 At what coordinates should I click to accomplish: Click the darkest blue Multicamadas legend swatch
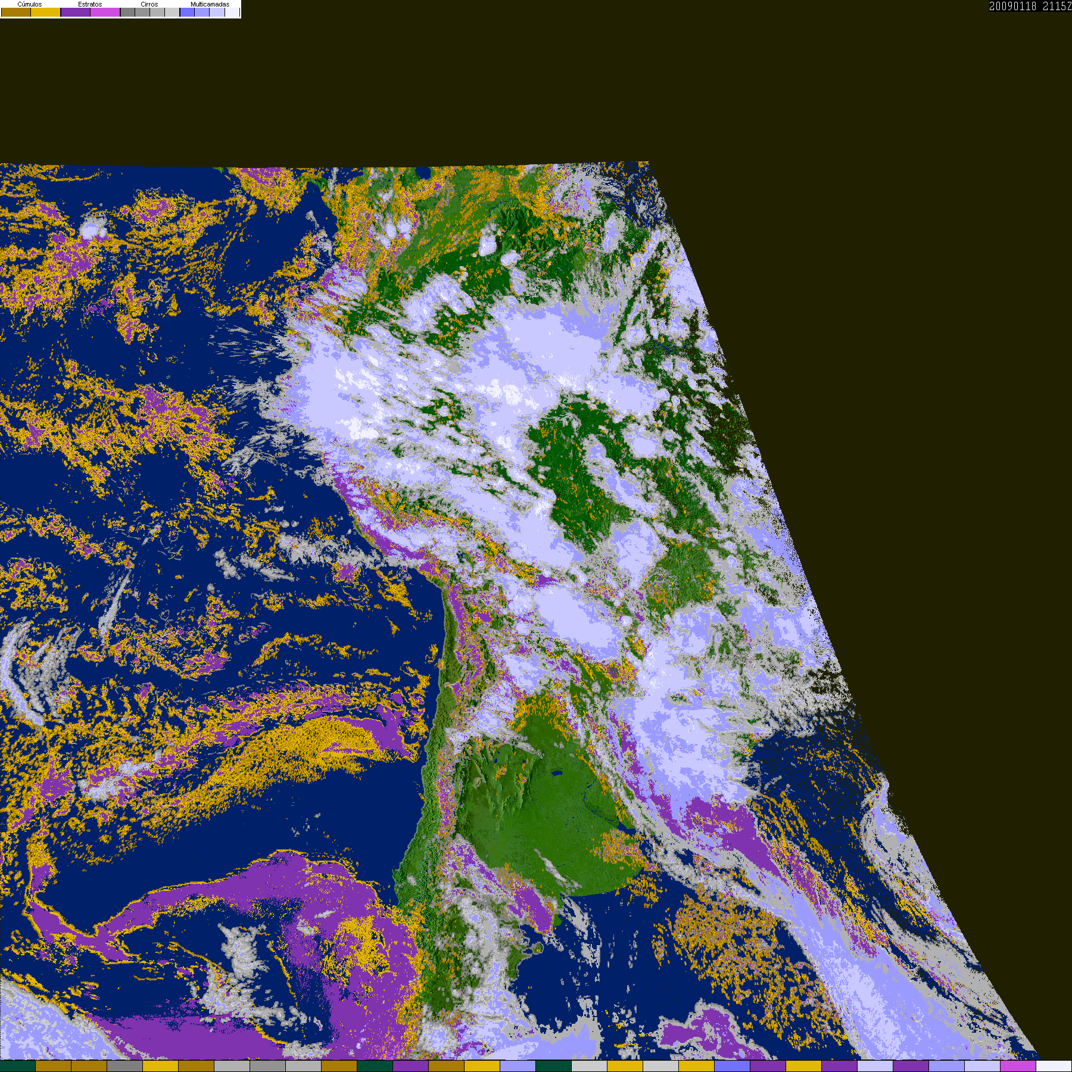click(x=187, y=13)
